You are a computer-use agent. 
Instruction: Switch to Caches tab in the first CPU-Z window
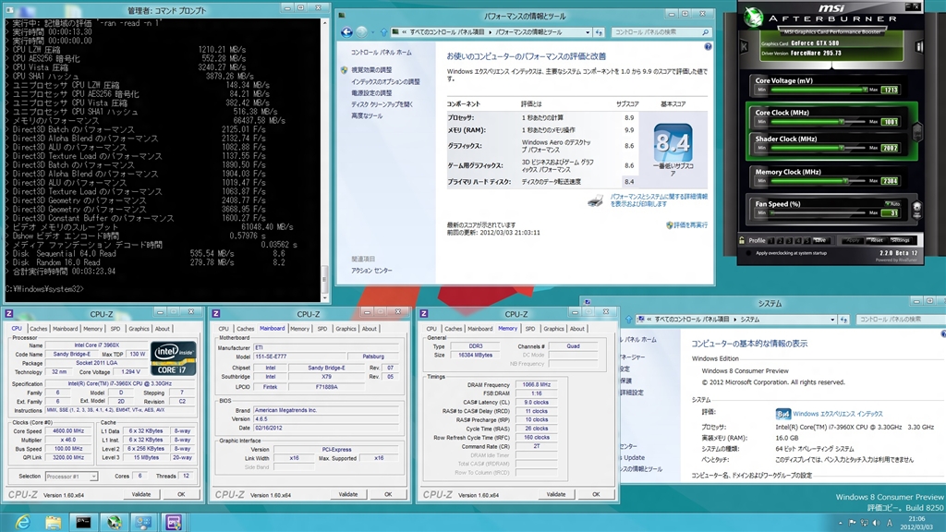[x=39, y=328]
